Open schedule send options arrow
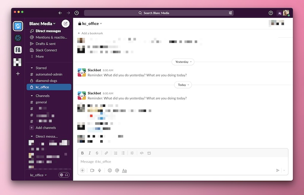 (x=284, y=170)
